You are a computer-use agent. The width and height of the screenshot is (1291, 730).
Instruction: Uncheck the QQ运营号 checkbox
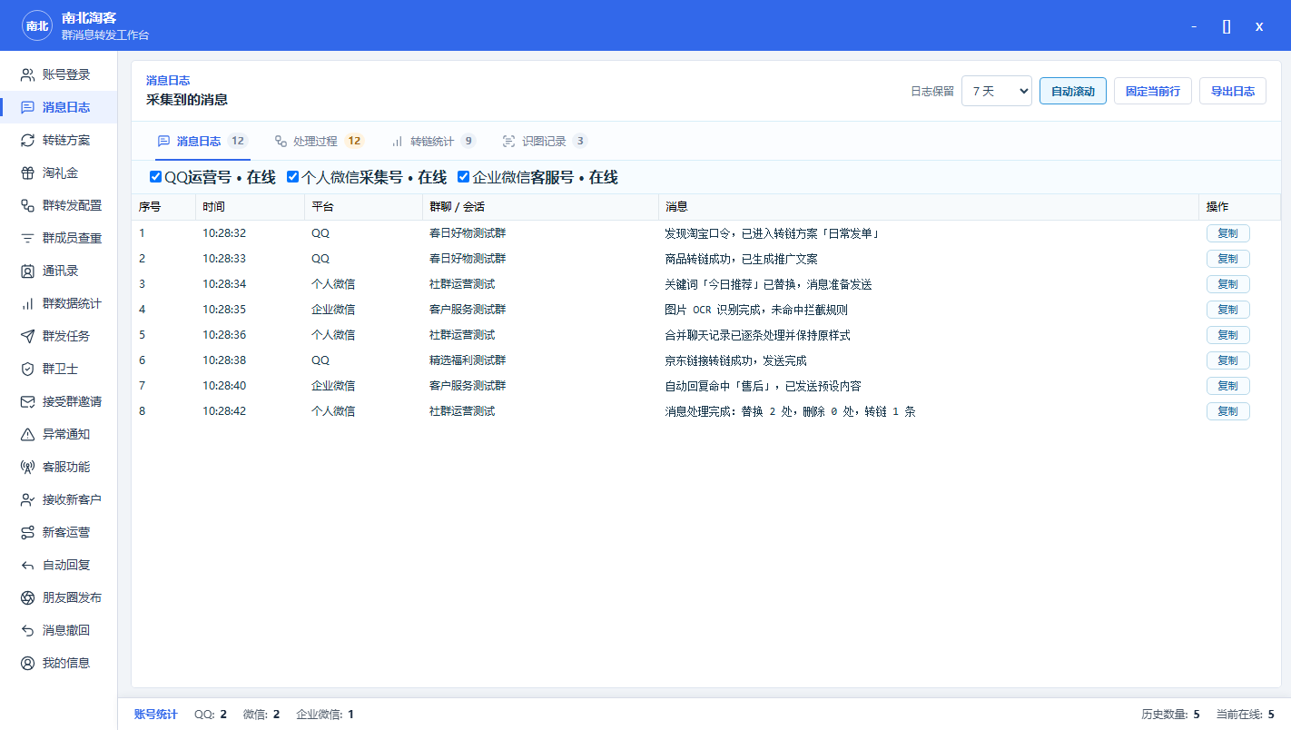tap(155, 177)
